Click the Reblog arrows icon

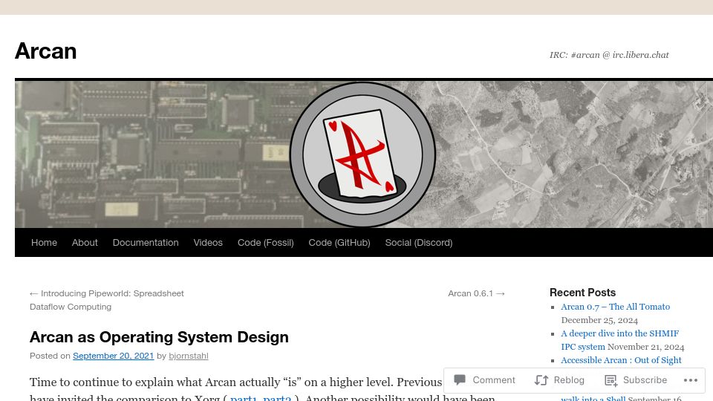541,380
